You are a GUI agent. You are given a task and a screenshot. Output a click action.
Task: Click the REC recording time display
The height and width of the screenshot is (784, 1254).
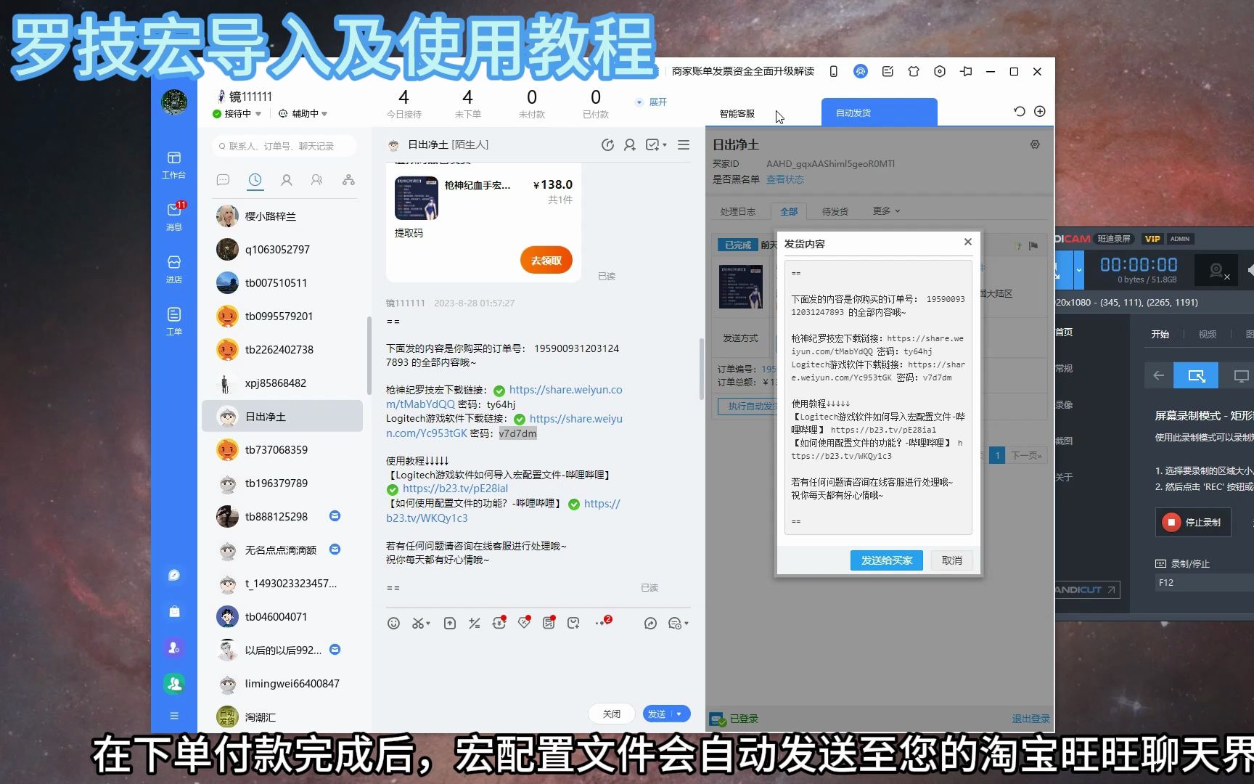[x=1139, y=265]
